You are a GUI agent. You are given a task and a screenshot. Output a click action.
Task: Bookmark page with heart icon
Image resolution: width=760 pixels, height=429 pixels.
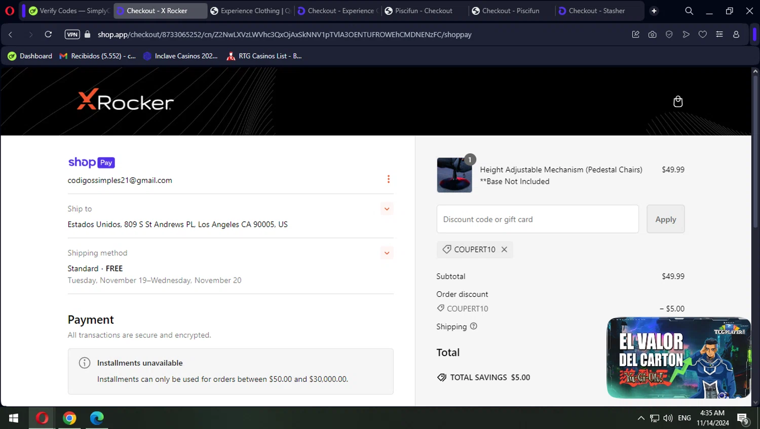click(702, 34)
